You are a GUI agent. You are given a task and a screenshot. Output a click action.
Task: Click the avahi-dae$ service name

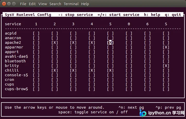click(16, 56)
